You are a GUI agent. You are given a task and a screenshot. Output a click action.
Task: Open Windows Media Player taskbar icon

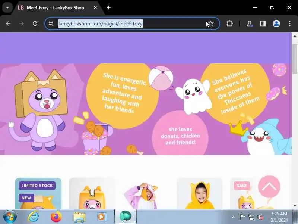point(102,217)
